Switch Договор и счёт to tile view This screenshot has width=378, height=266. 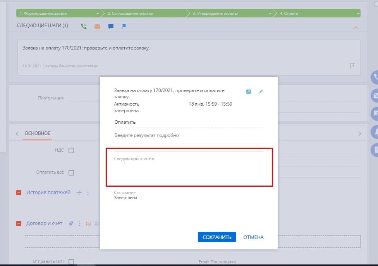coord(97,223)
